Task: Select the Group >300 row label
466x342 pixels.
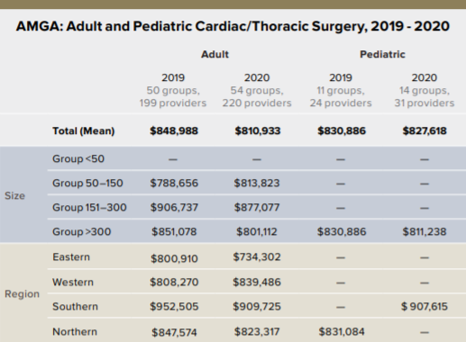Action: pos(82,231)
